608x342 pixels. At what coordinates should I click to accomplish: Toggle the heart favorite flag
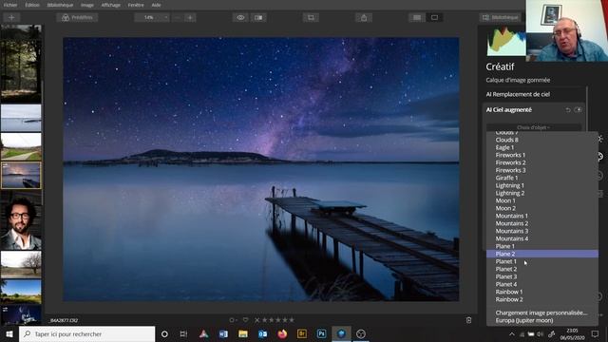245,320
